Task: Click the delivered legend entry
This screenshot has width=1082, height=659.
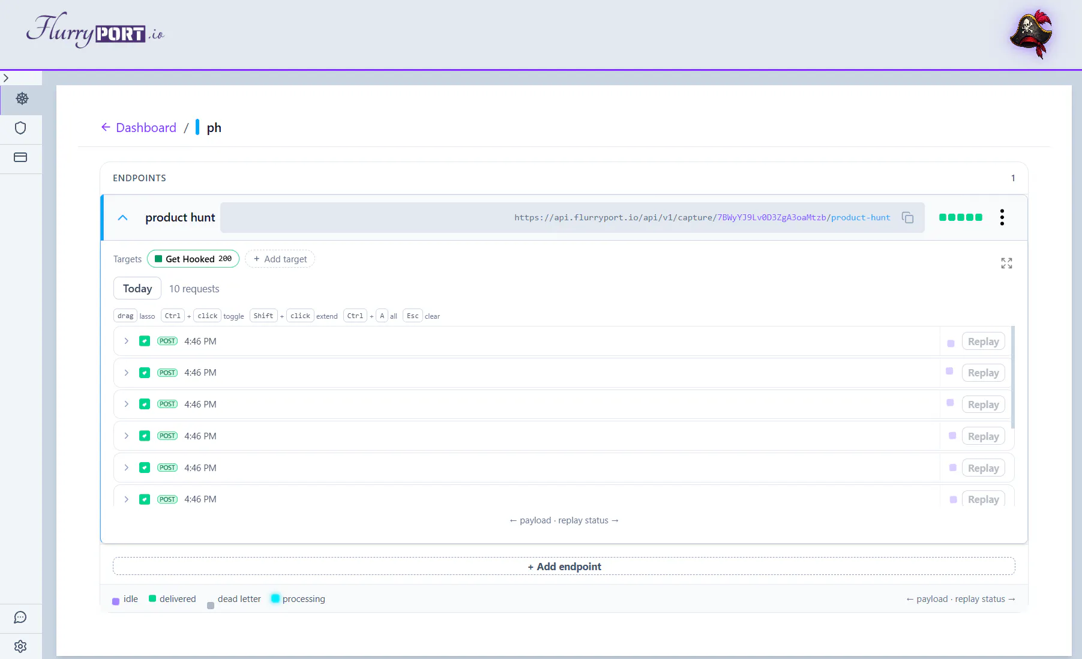Action: tap(172, 599)
